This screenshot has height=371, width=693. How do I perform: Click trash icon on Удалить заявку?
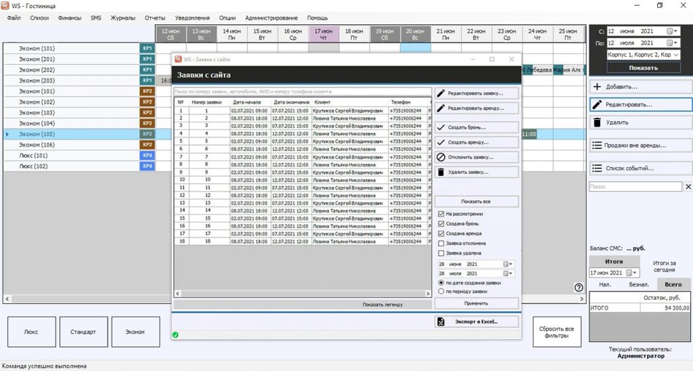(x=441, y=172)
